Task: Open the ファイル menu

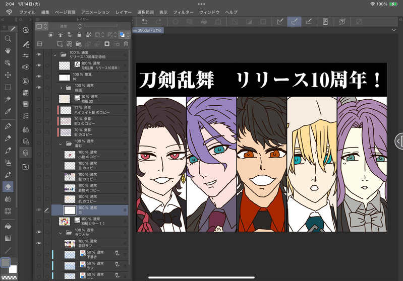Action: point(28,12)
